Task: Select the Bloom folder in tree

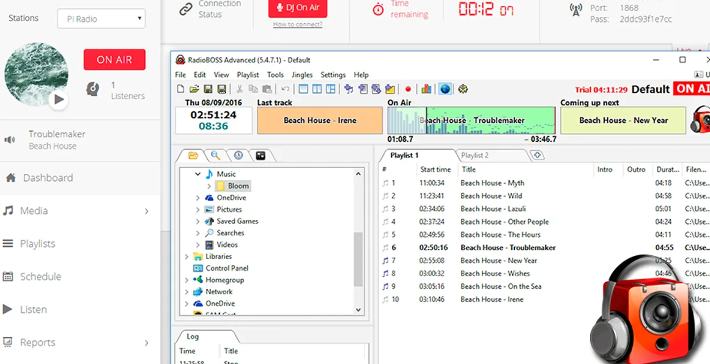Action: (x=233, y=186)
